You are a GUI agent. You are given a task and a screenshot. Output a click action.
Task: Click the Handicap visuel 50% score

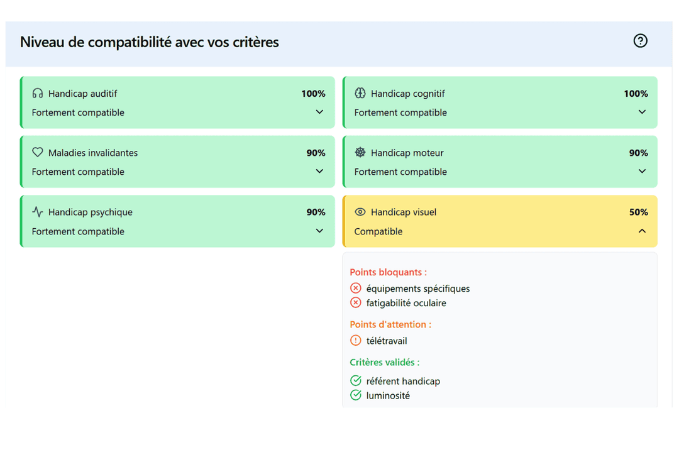click(x=638, y=212)
